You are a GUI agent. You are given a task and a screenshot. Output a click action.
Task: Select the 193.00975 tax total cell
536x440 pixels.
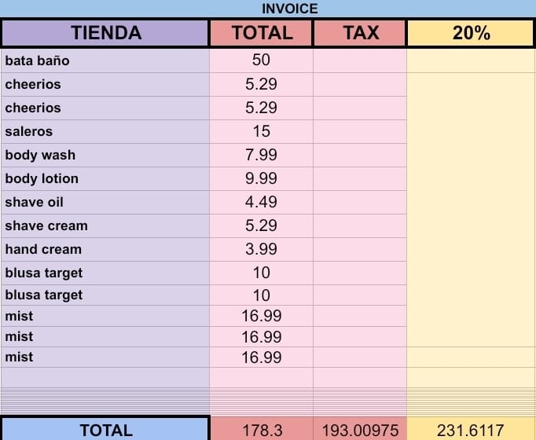(360, 430)
